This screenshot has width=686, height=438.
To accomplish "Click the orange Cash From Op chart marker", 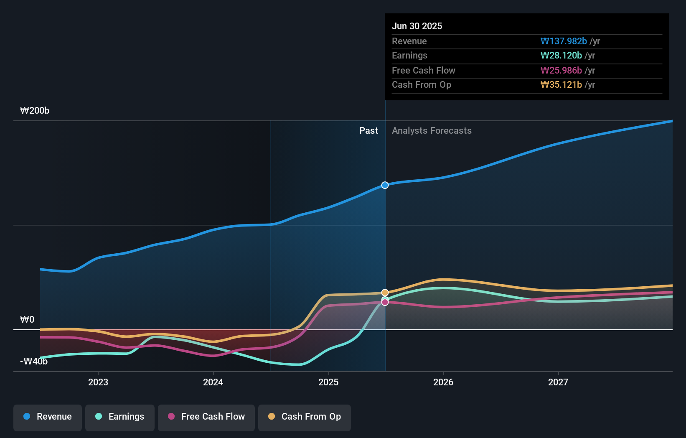I will (x=385, y=292).
